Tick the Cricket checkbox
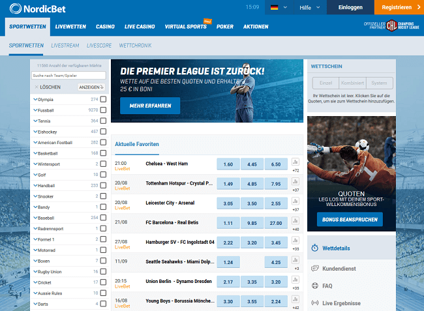This screenshot has height=311, width=424. (x=103, y=282)
